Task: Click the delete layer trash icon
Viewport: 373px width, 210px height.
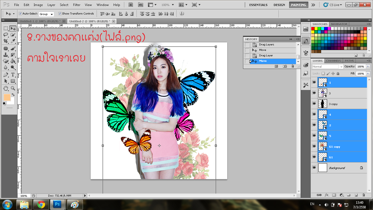Action: (x=363, y=195)
